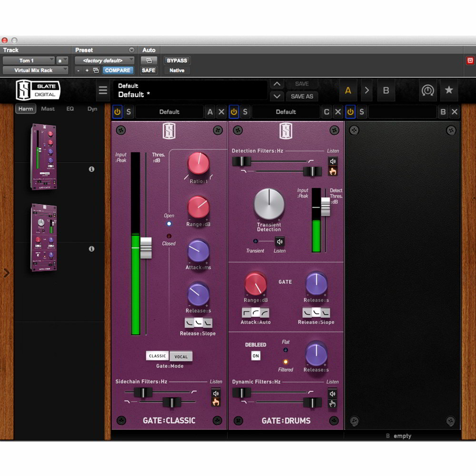
Task: Switch to Dyn module tab
Action: [x=92, y=109]
